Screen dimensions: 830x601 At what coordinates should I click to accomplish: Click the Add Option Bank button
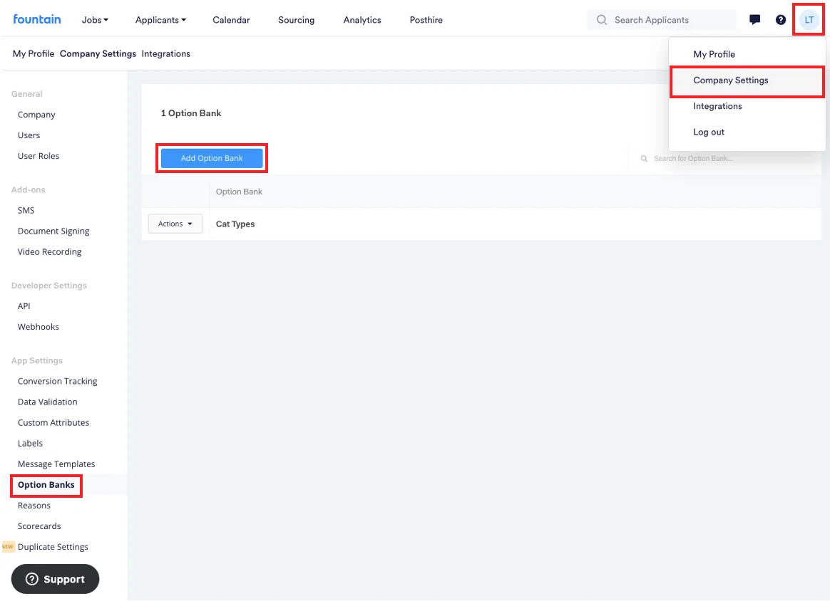[x=212, y=158]
